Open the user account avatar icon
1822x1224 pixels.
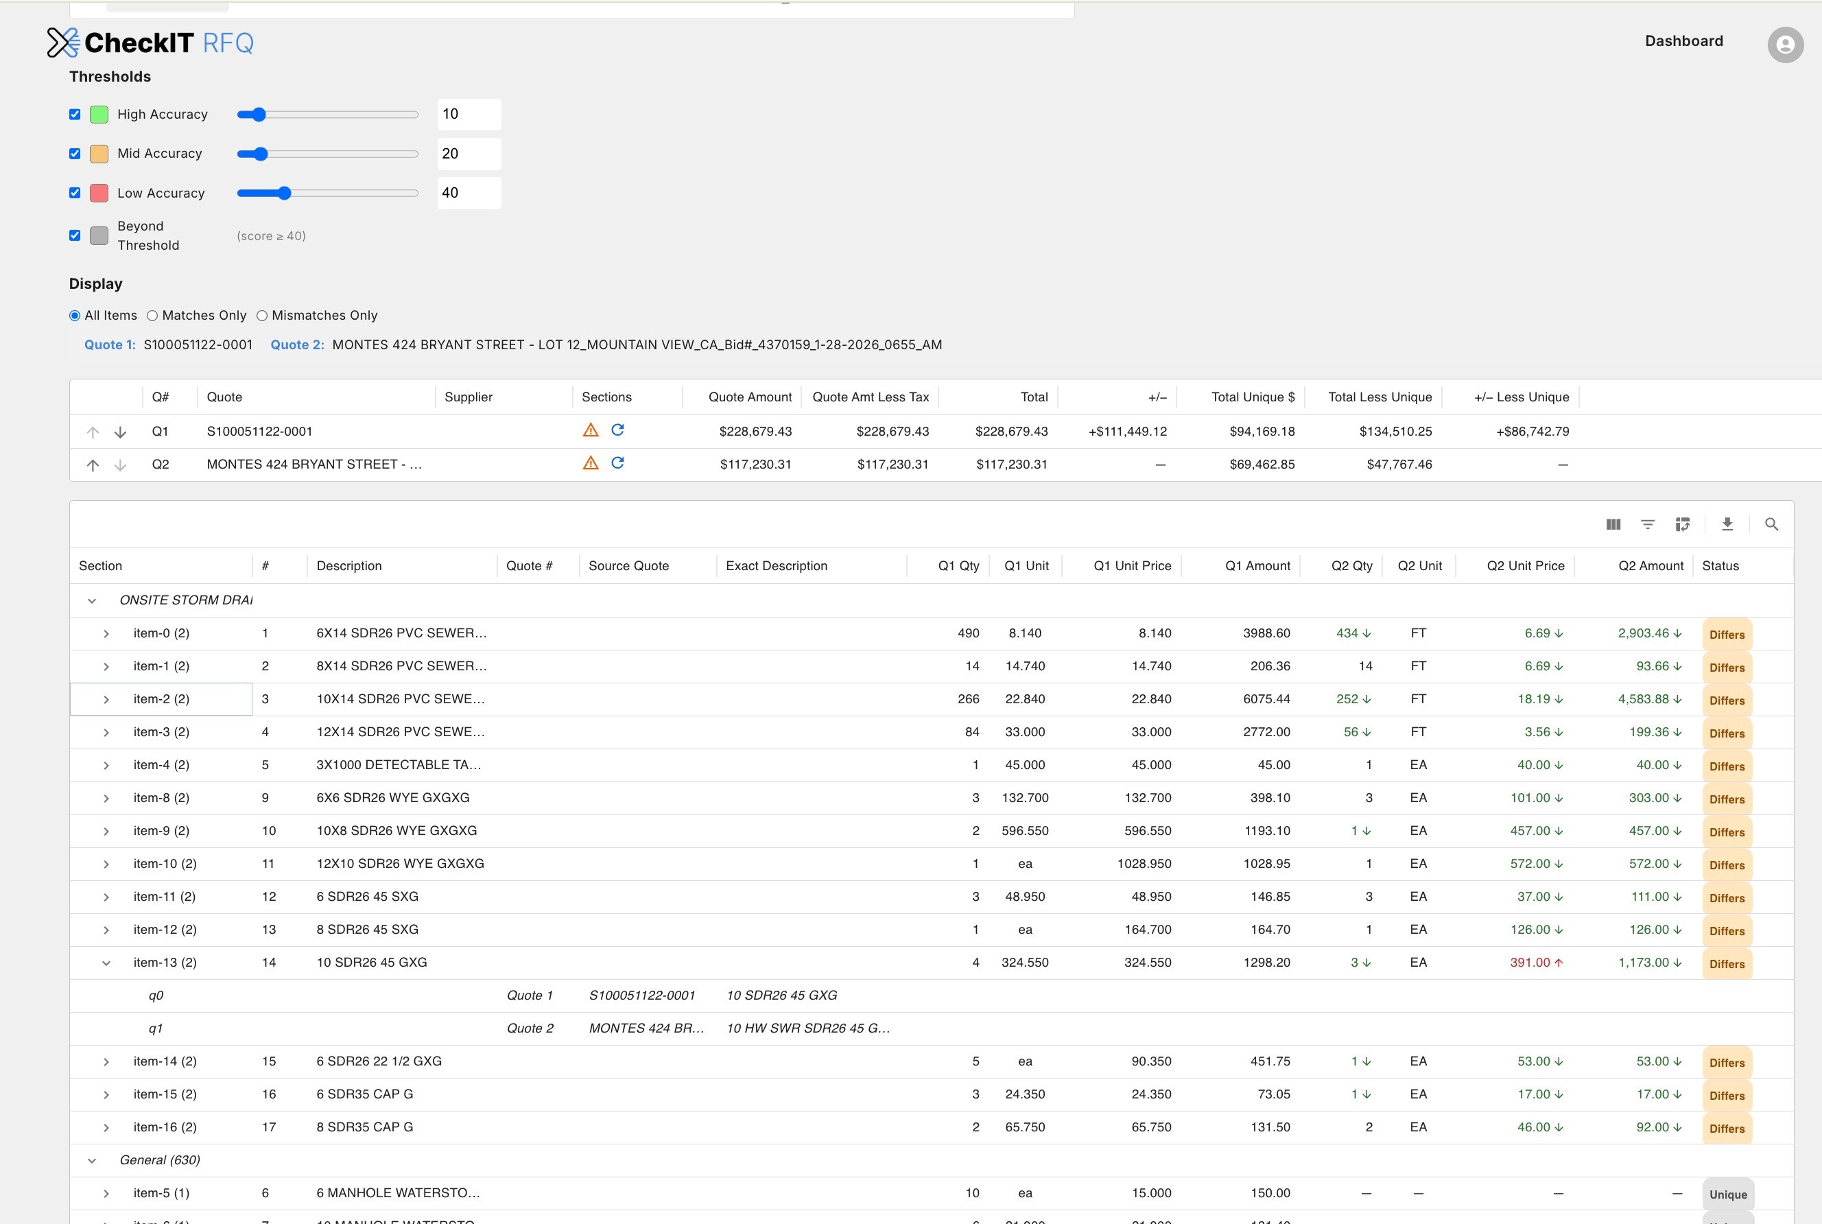tap(1786, 45)
